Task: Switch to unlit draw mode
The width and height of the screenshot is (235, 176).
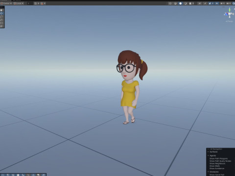Action: point(186,3)
